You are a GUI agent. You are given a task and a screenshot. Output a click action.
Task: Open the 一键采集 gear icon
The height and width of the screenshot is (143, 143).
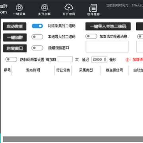(19, 8)
